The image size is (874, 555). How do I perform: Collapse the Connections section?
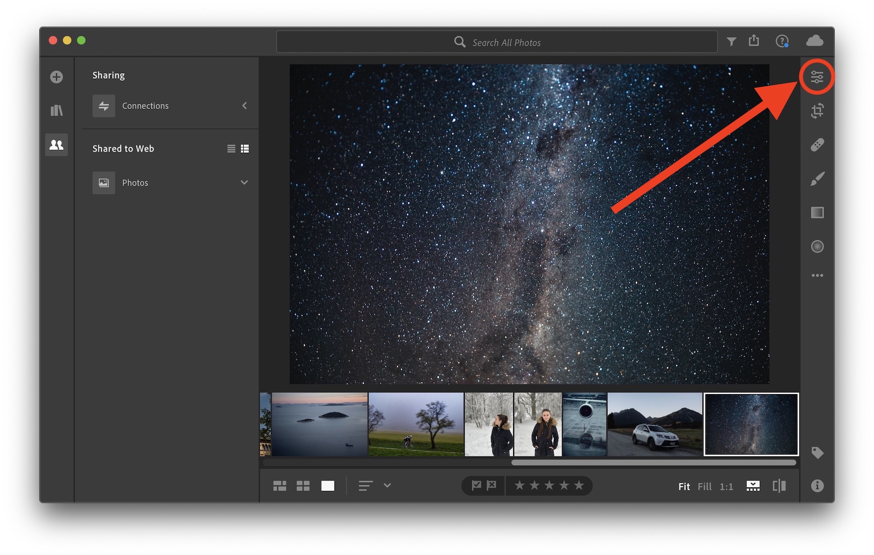coord(244,106)
